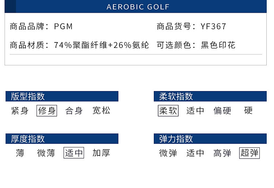Select the boxed 柔软 softness option
The image size is (274, 188).
click(168, 111)
